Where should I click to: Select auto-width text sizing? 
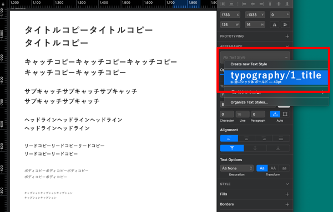pos(275,114)
